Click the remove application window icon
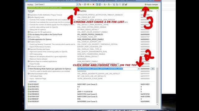This screenshot has width=199, height=111. point(100,4)
